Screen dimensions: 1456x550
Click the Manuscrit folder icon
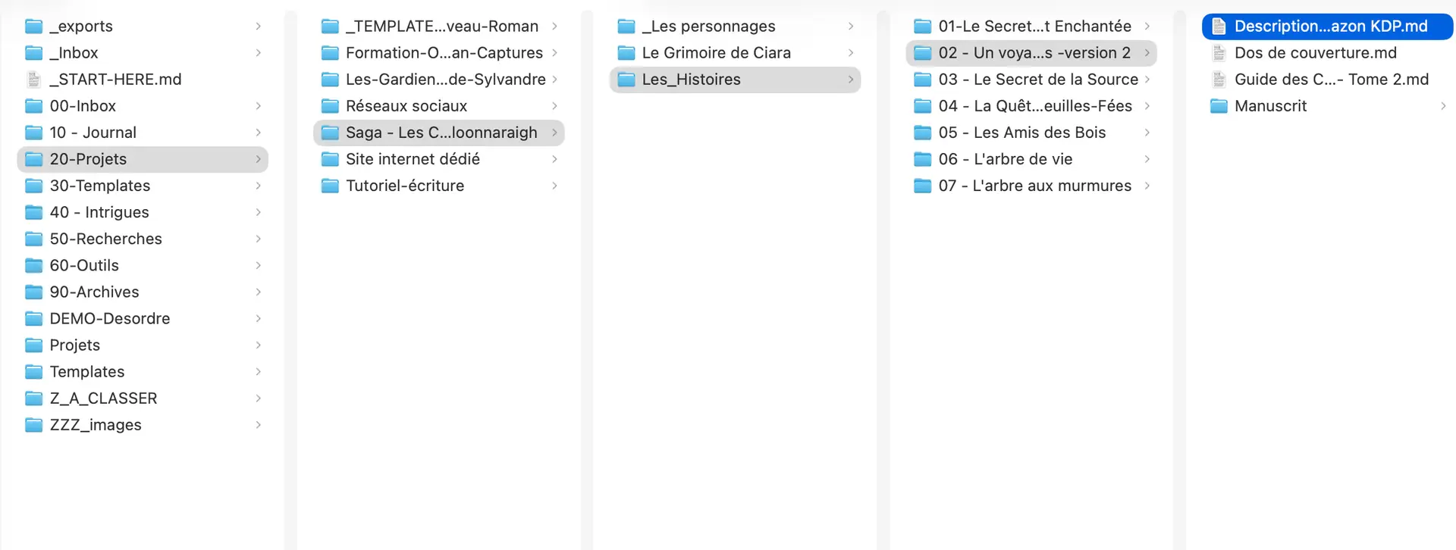click(x=1219, y=106)
